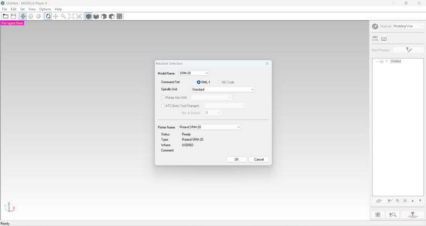
Task: Click Cancel in Machine Selection dialog
Action: (x=259, y=159)
